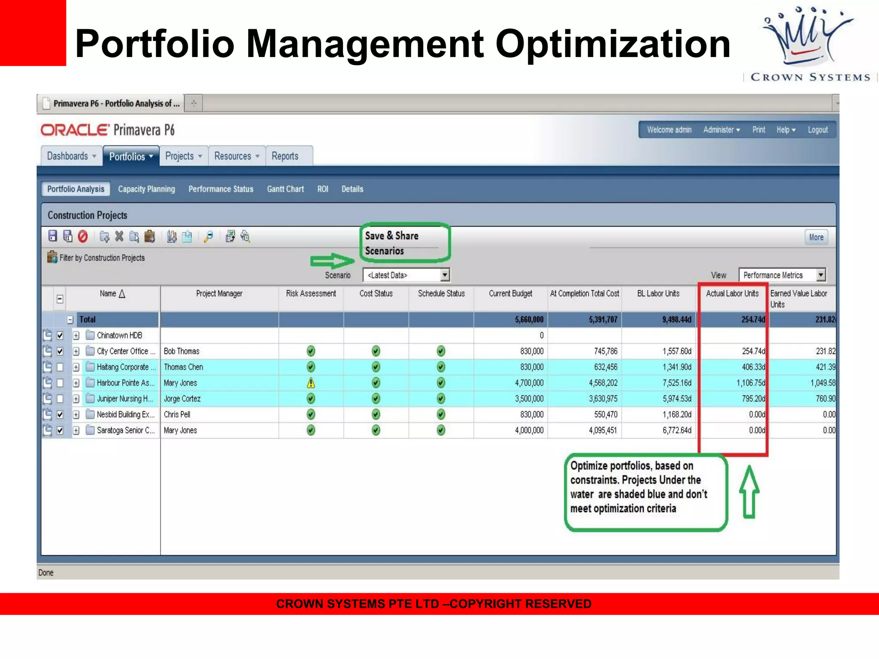The image size is (879, 659).
Task: Switch to Capacity Planning page
Action: (146, 189)
